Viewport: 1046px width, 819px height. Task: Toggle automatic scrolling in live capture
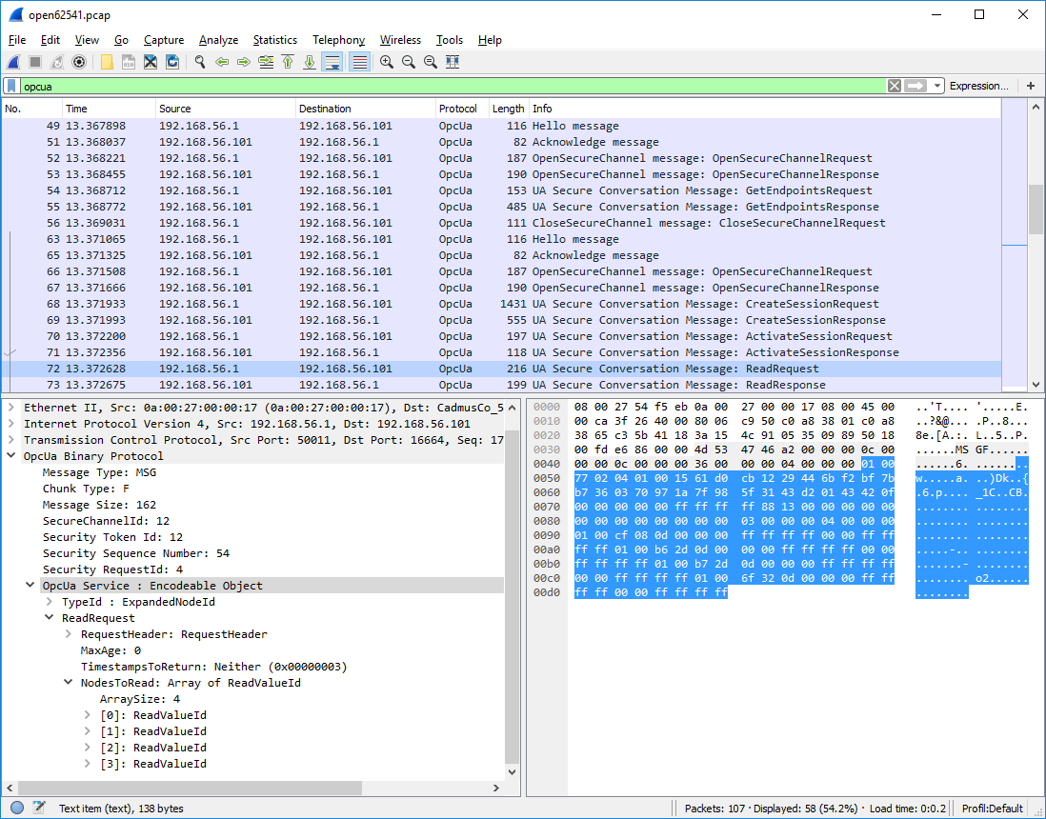[x=333, y=61]
